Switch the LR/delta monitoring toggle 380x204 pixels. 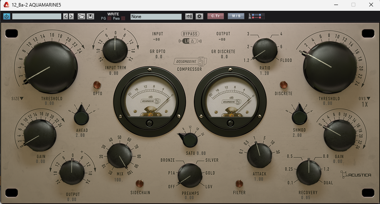pos(190,41)
